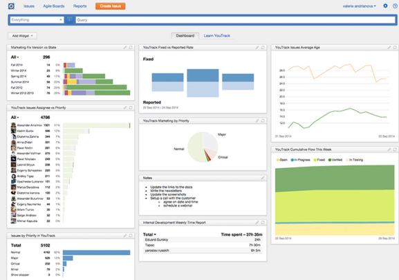Click the blue search button beside Everything
The image size is (399, 280).
[69, 20]
